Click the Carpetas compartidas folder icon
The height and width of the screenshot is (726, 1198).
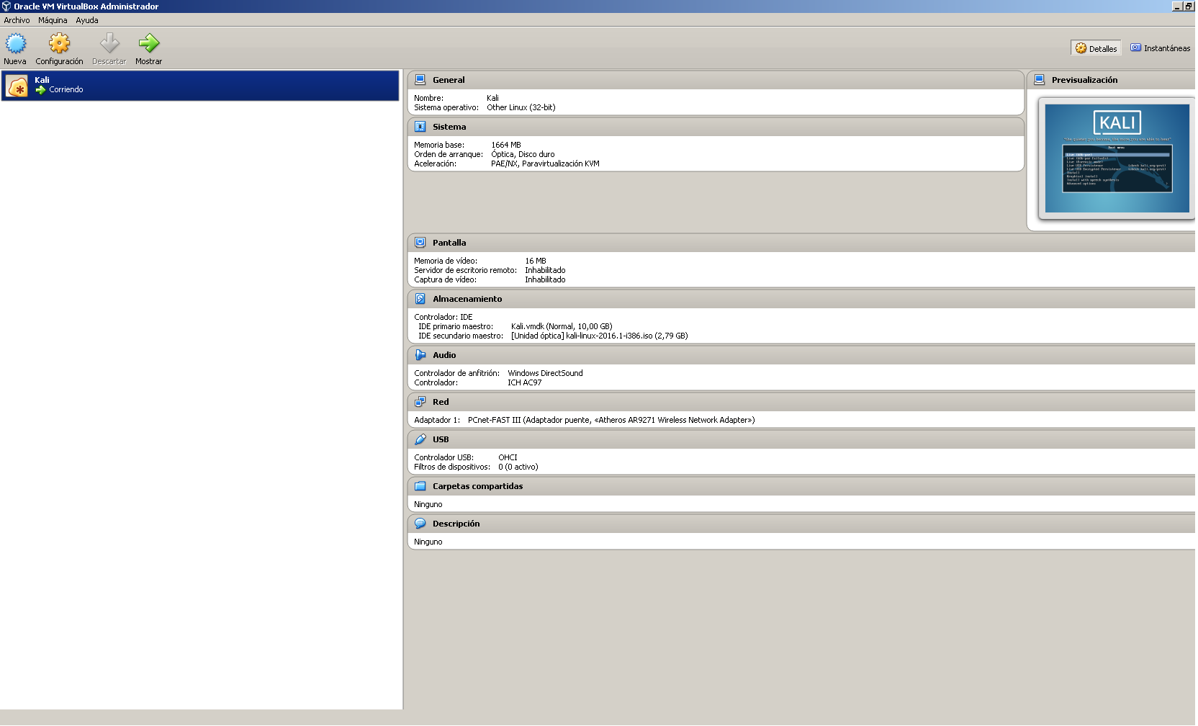(420, 486)
